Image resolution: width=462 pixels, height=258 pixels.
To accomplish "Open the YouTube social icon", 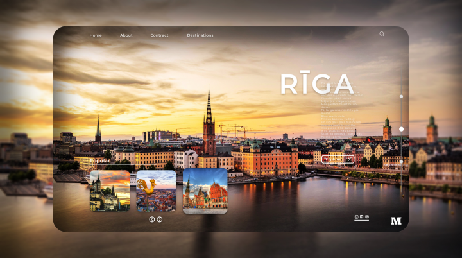I will [x=367, y=217].
